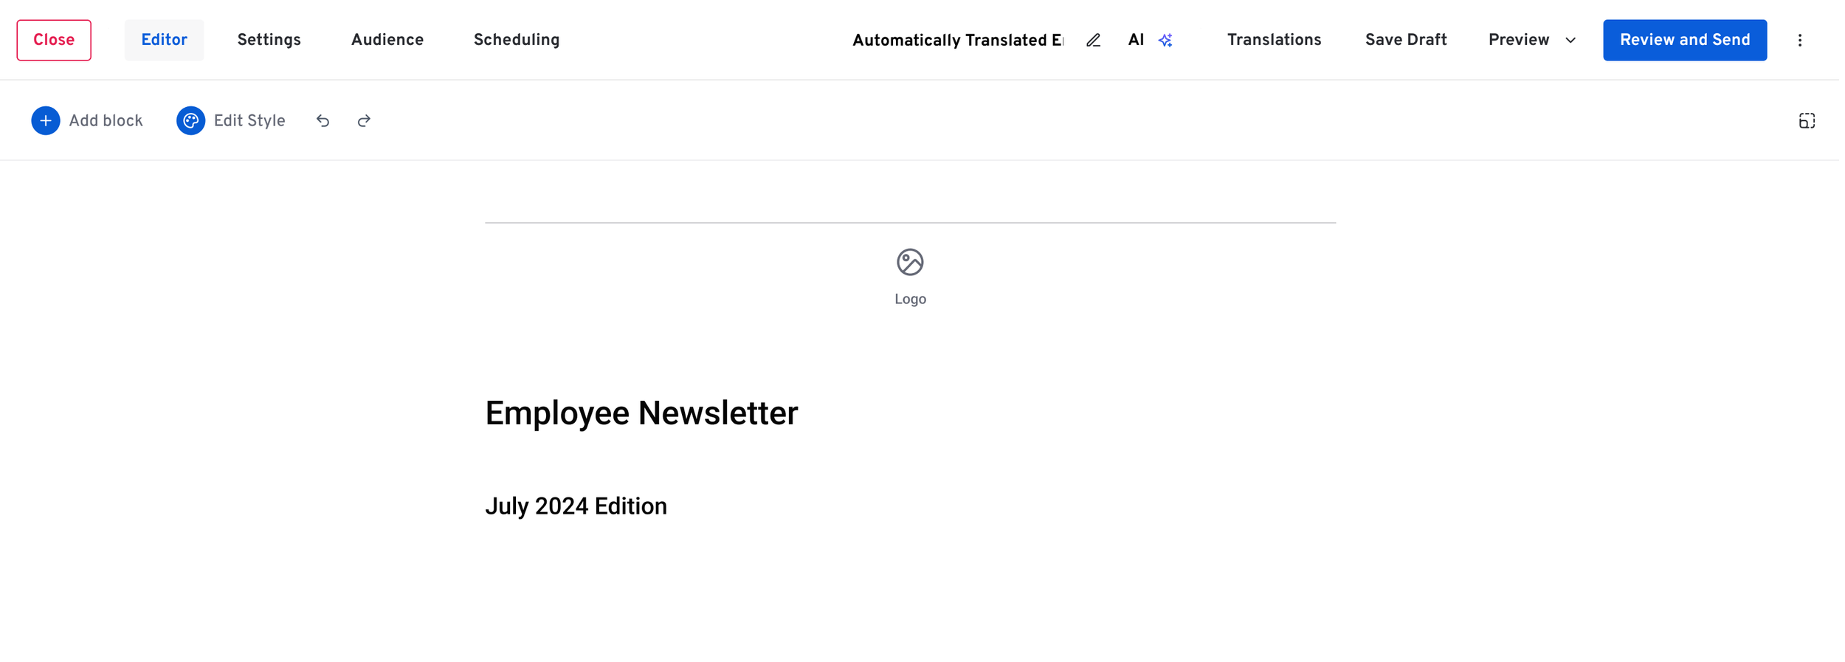Toggle fullscreen editor view icon
Screen dimensions: 1845x662
click(x=1807, y=121)
